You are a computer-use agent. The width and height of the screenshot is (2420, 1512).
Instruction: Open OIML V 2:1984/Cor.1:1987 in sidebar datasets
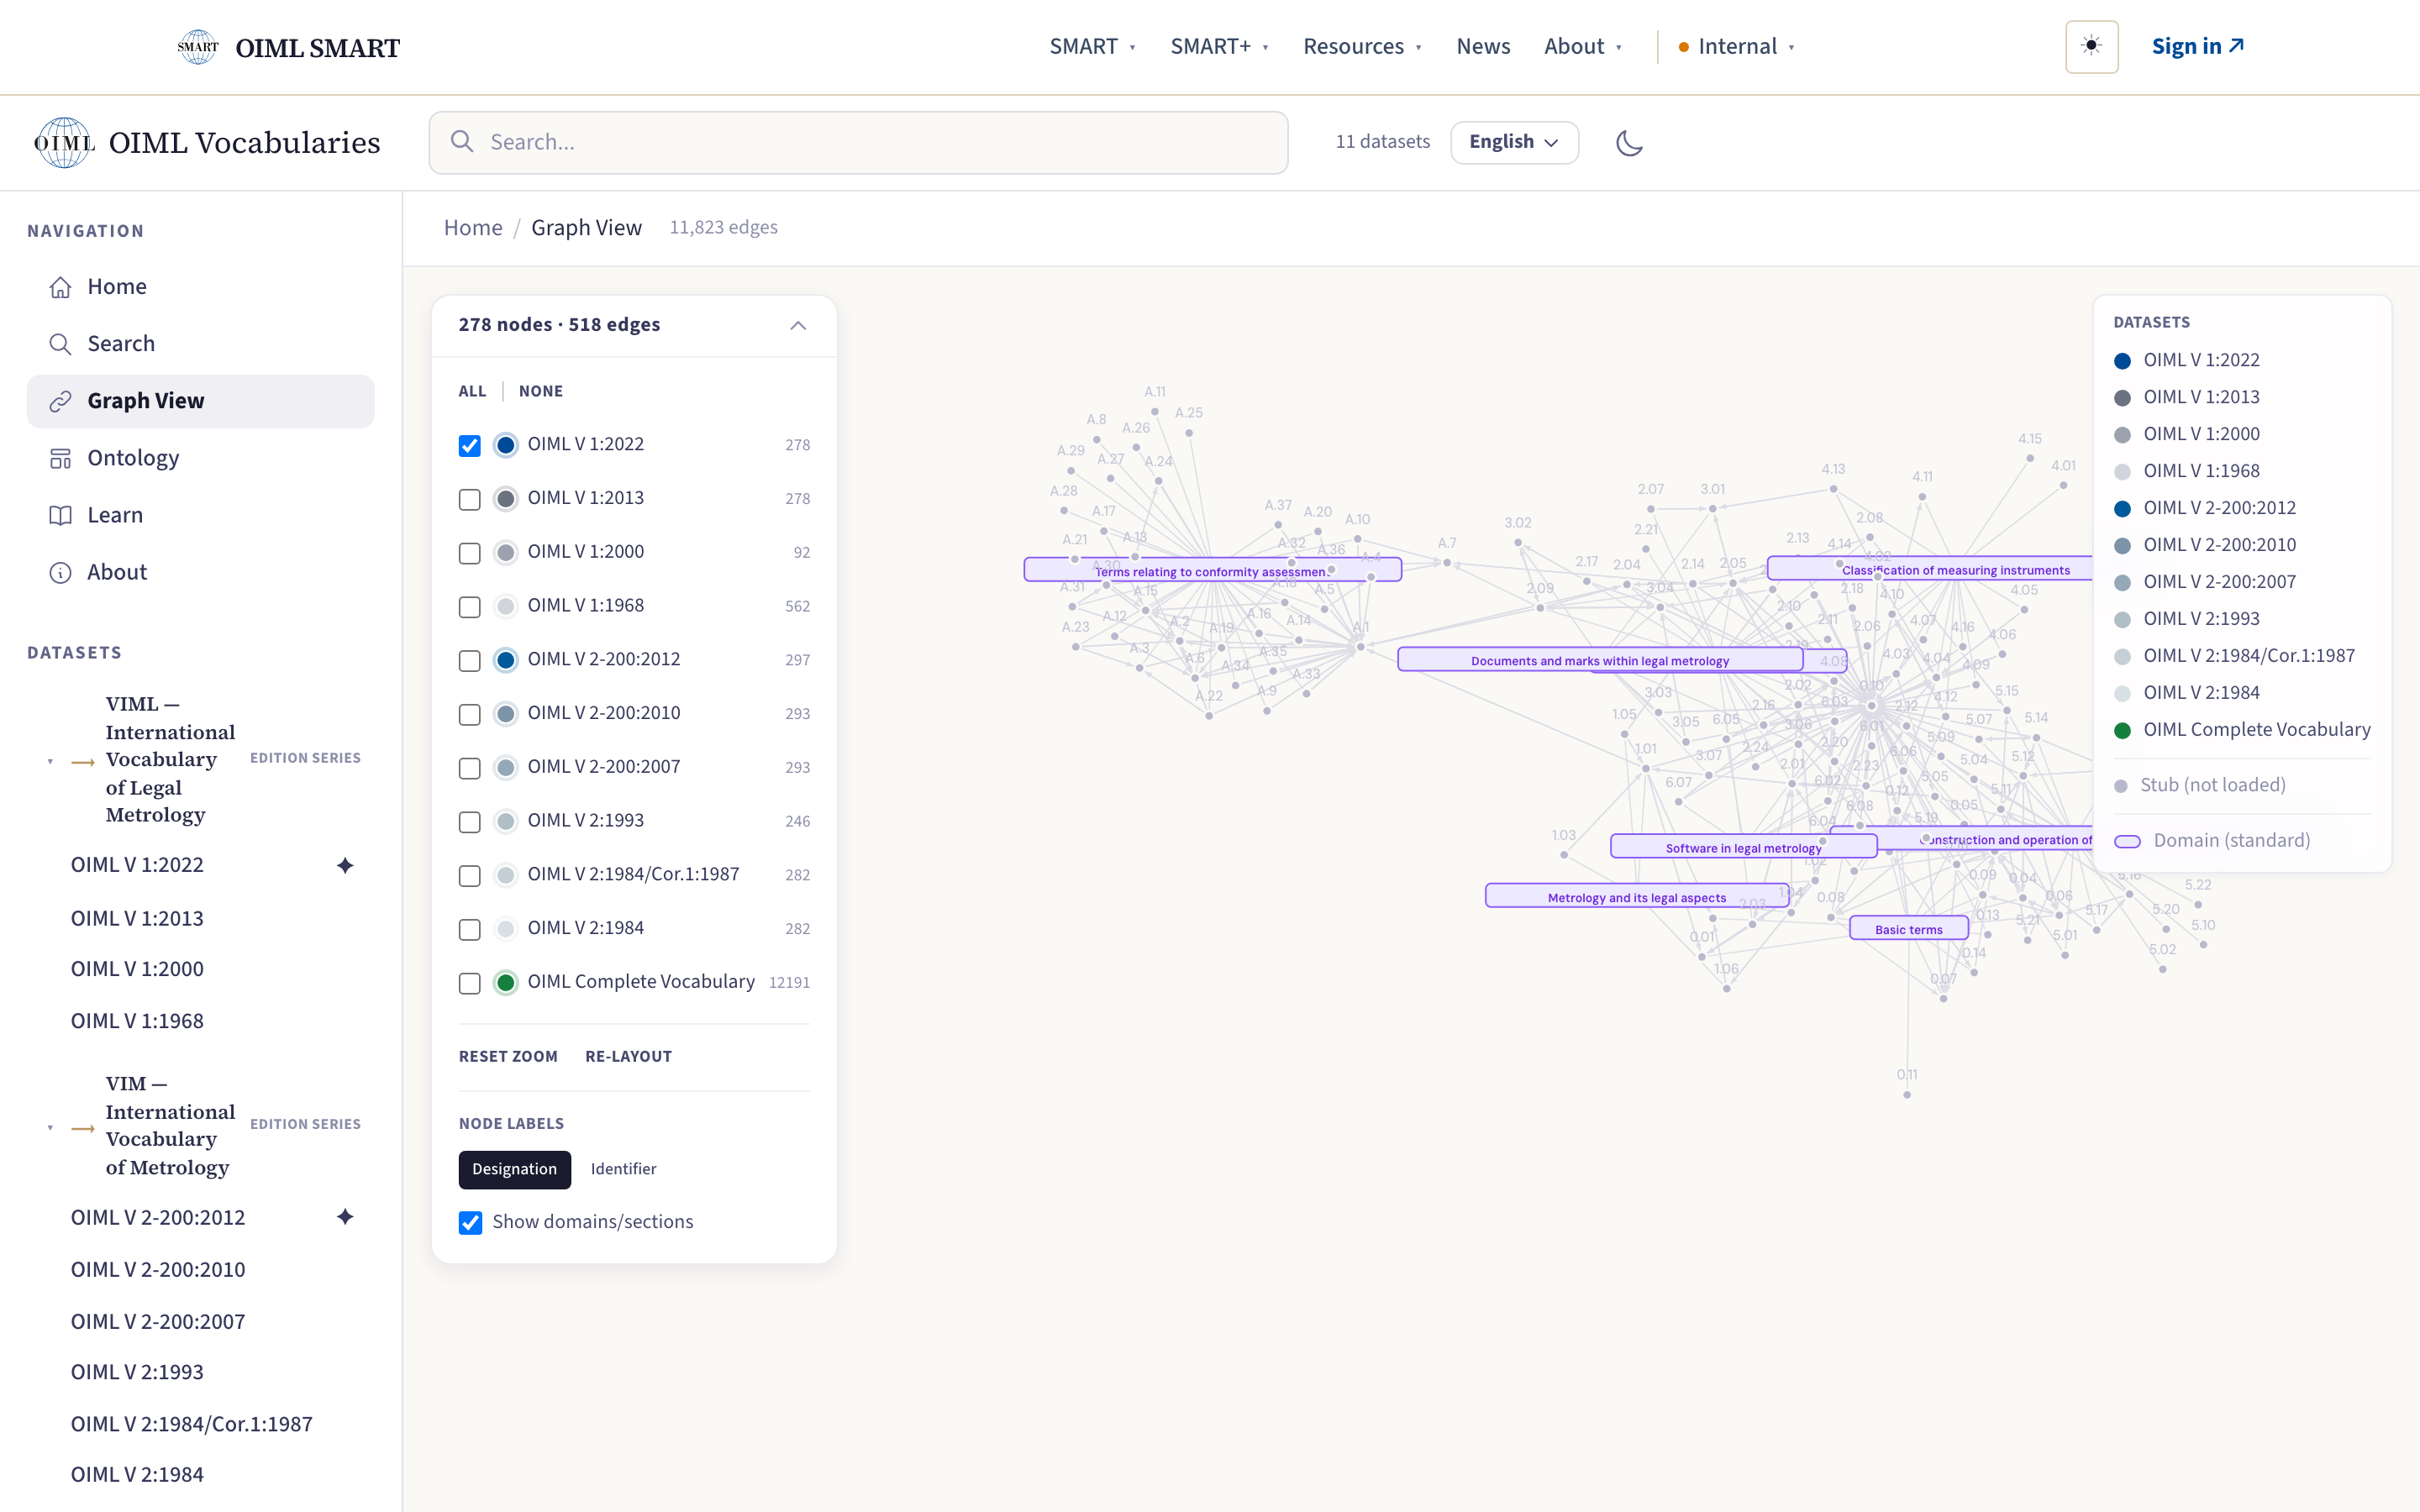pos(192,1424)
